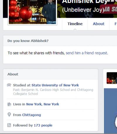Click send him a friend request link
The image size is (117, 134).
click(x=87, y=53)
